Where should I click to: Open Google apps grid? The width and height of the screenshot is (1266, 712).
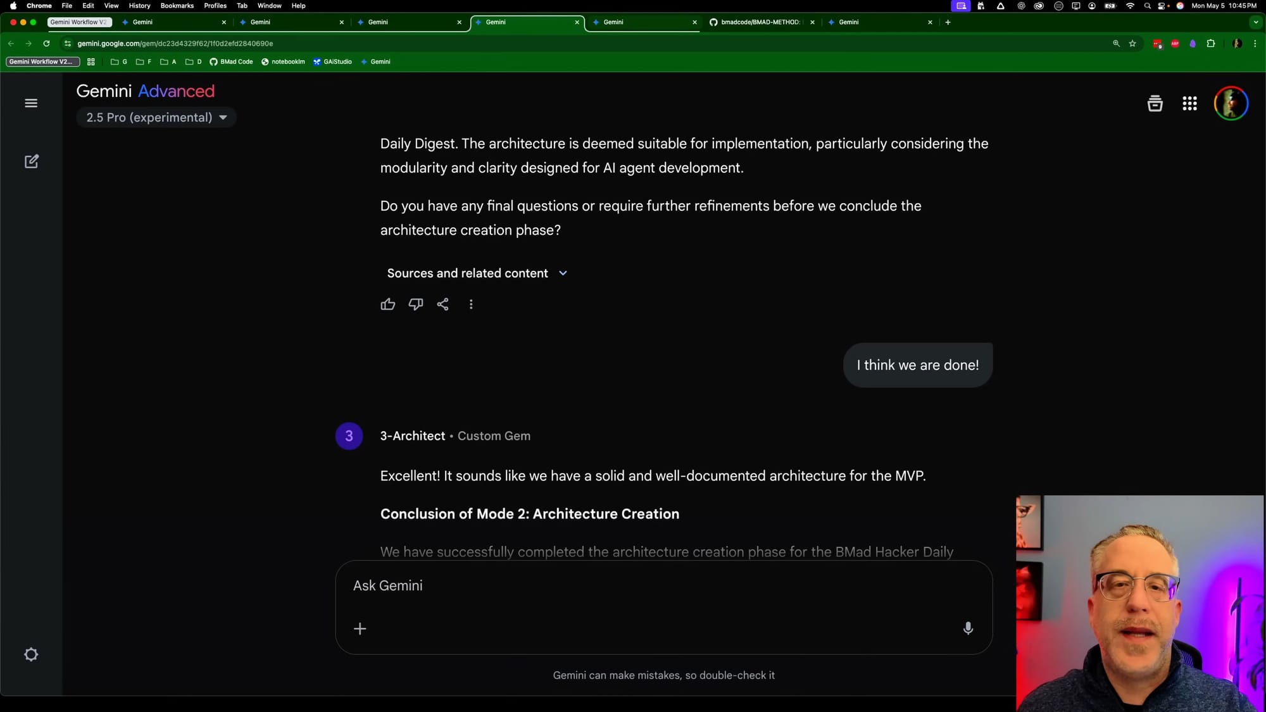(x=1189, y=103)
